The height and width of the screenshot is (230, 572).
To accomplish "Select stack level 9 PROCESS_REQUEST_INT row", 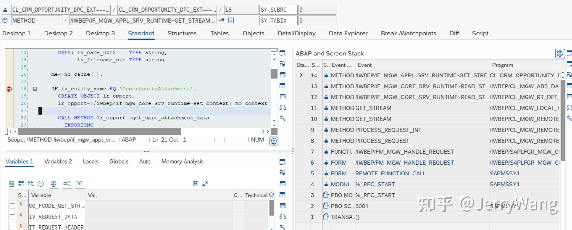I will pyautogui.click(x=427, y=130).
